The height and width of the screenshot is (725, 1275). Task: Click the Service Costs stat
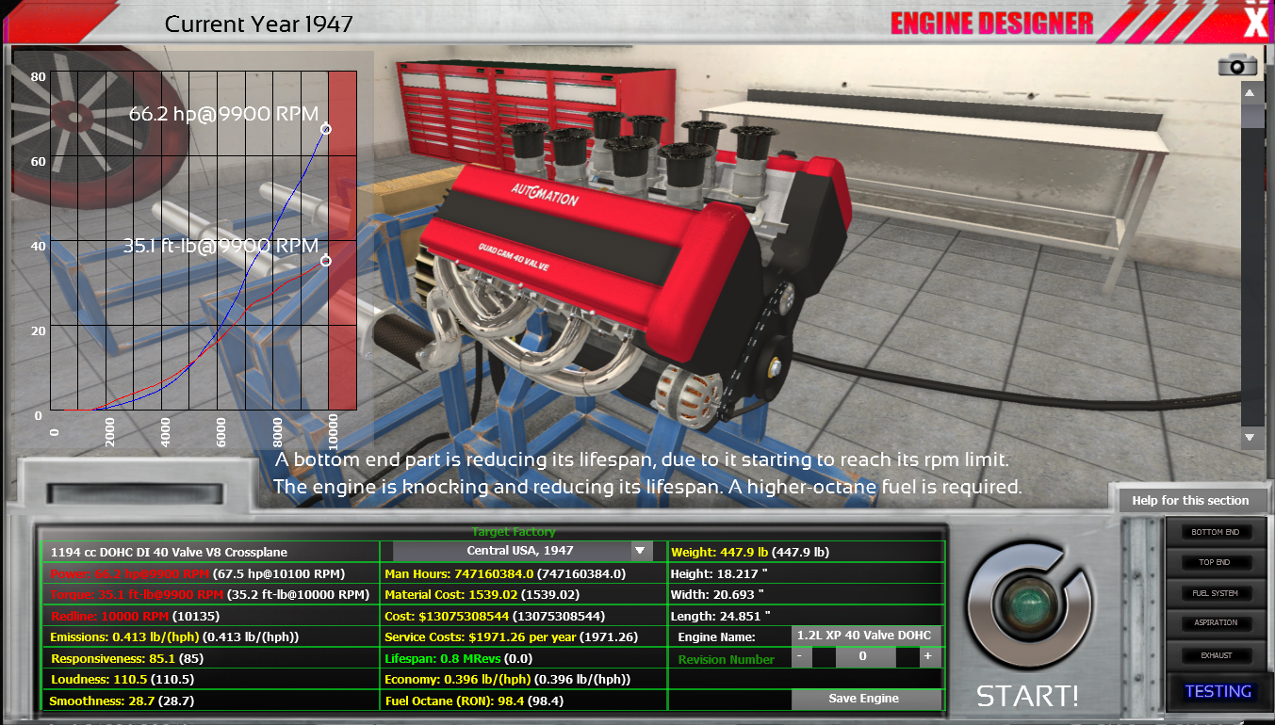click(523, 636)
